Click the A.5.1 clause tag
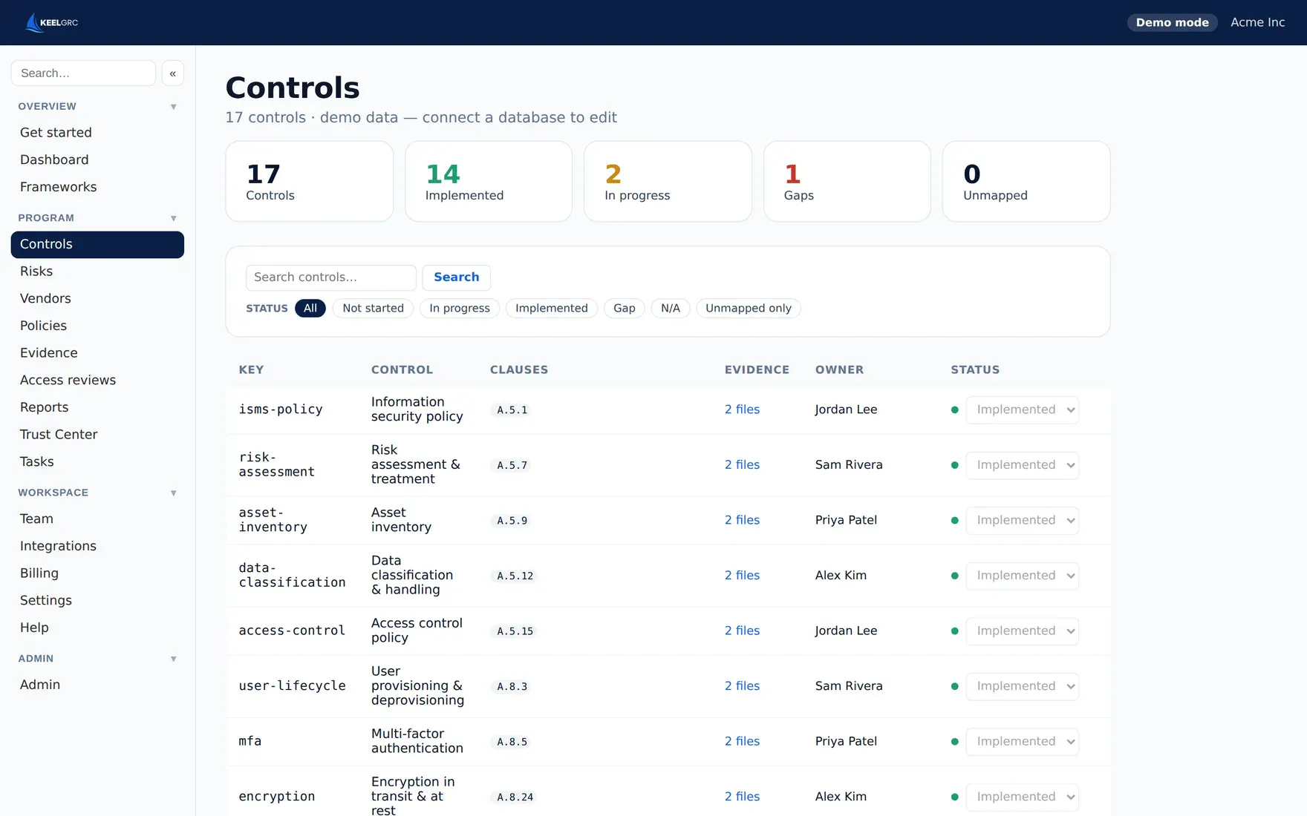This screenshot has height=816, width=1307. pyautogui.click(x=512, y=410)
